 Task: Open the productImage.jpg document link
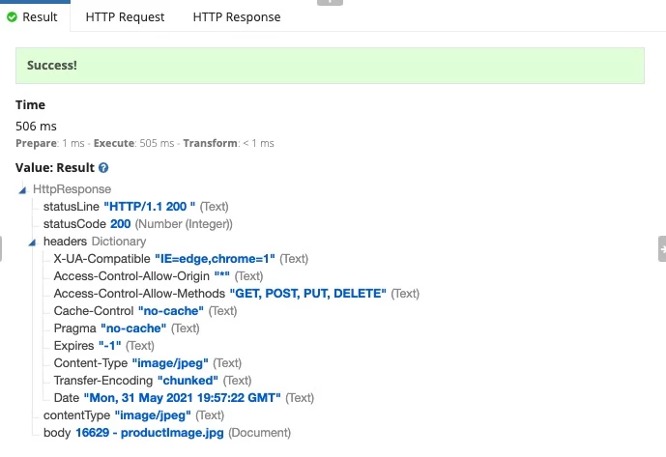[x=150, y=433]
